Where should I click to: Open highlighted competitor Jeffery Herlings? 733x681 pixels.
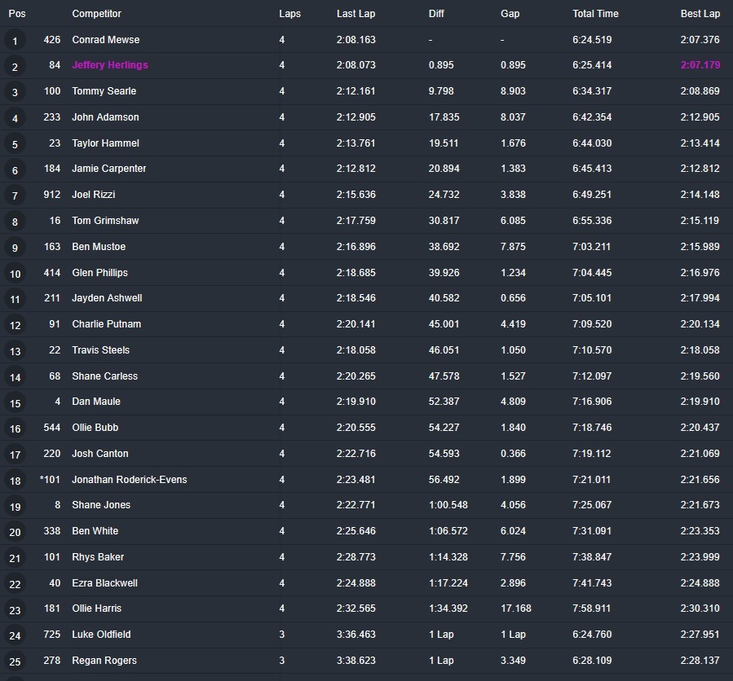pos(110,65)
